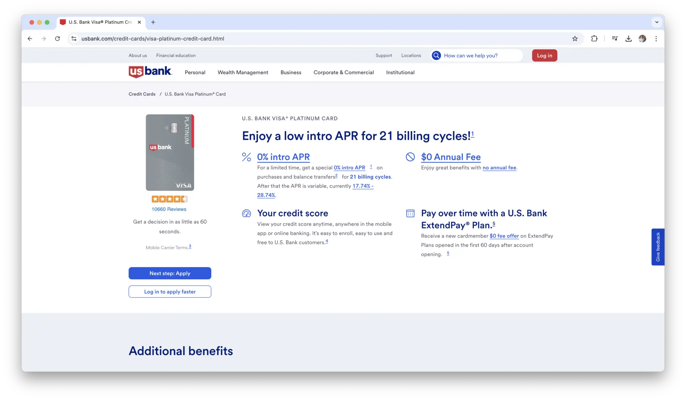Image resolution: width=686 pixels, height=400 pixels.
Task: Open the Business menu
Action: 291,73
